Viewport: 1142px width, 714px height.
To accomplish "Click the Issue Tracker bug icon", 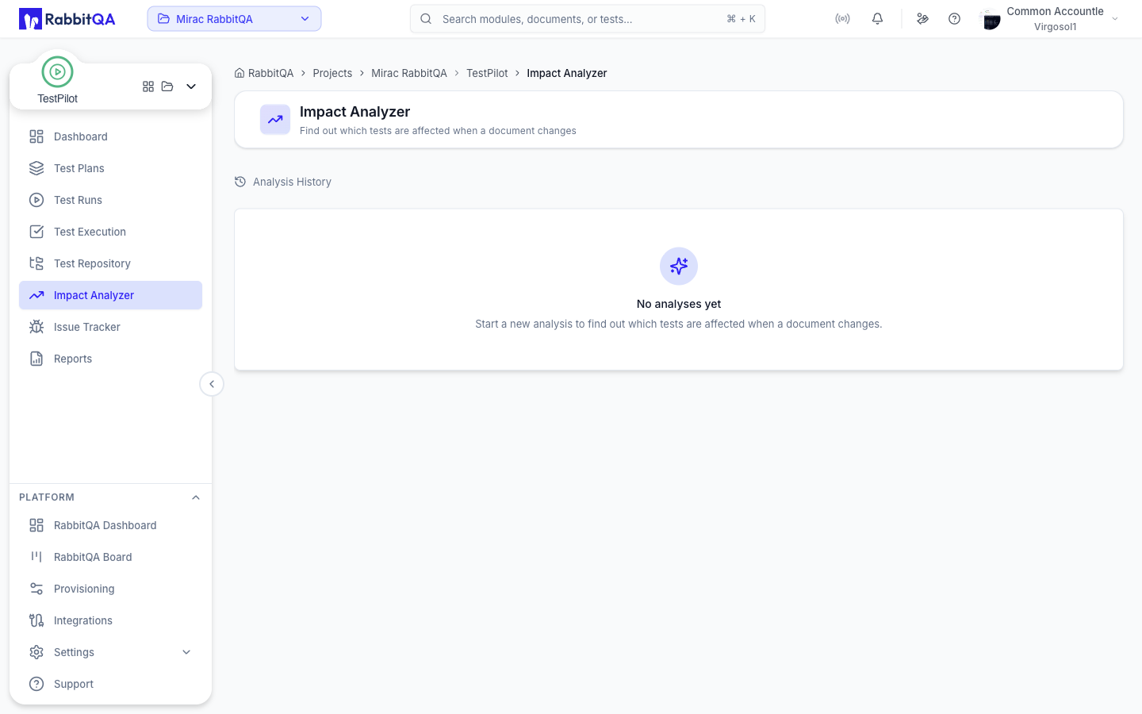I will point(36,327).
